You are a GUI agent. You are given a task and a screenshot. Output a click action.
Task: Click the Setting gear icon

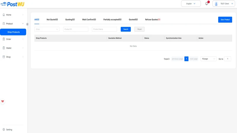(4, 129)
